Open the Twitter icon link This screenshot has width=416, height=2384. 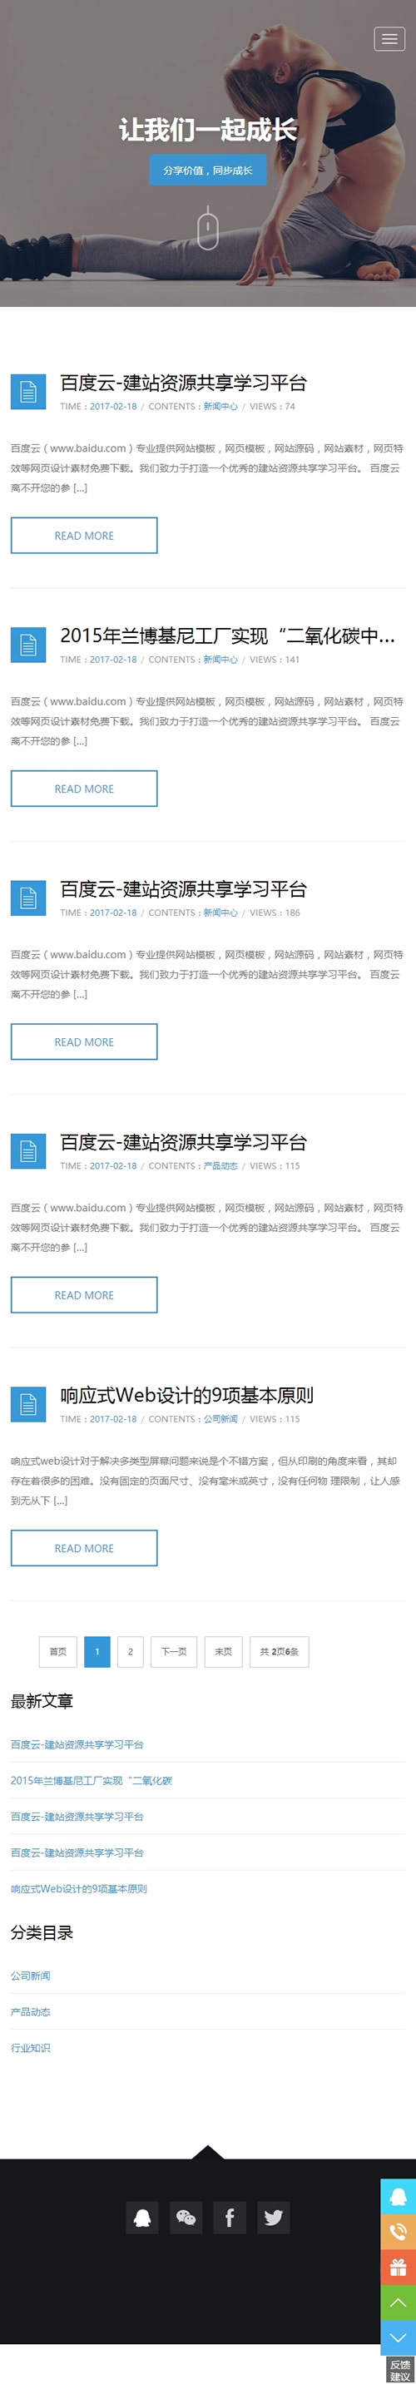pyautogui.click(x=274, y=2218)
